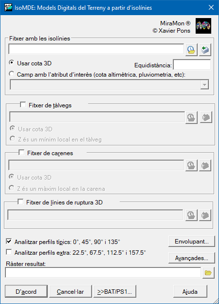The image size is (219, 304).
Task: Open recent files for the isolines file
Action: click(x=191, y=50)
